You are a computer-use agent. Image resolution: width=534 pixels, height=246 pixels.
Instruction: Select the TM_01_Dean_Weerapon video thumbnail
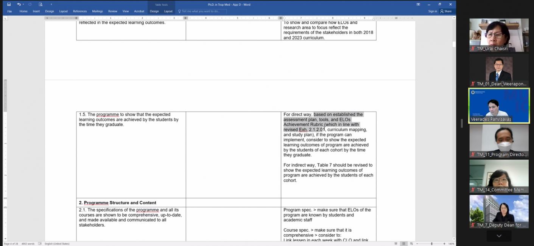[x=499, y=70]
